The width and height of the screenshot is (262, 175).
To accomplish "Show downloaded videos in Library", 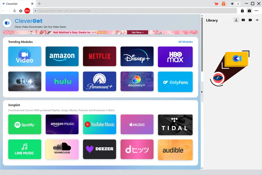I will (243, 20).
